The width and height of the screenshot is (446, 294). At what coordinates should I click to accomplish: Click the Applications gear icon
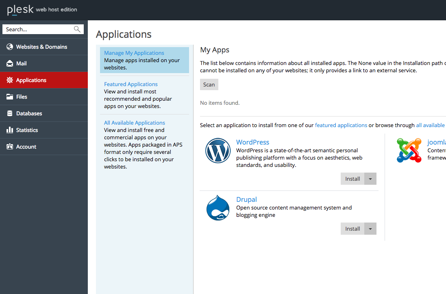(x=10, y=80)
